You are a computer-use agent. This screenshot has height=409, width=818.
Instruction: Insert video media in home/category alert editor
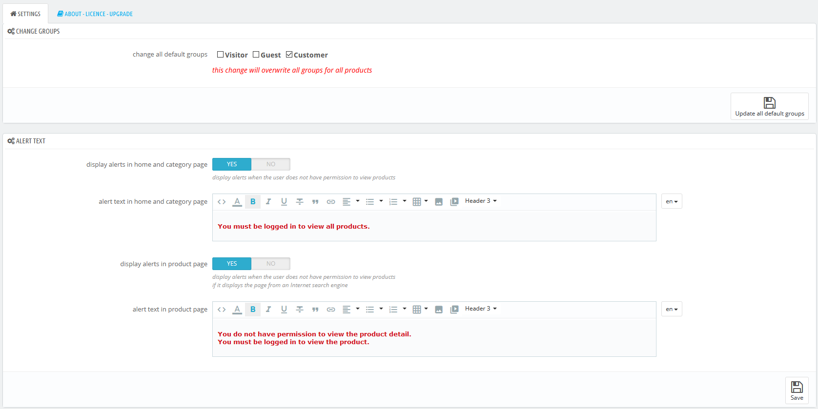click(x=454, y=202)
